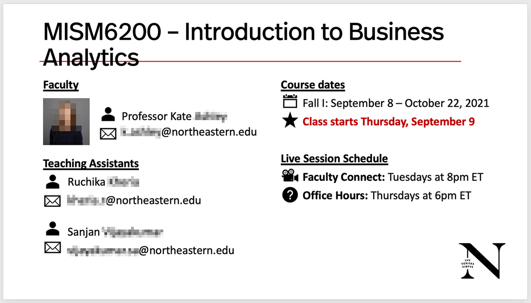Click the envelope icon under Professor Kate
The width and height of the screenshot is (531, 303).
pos(108,134)
